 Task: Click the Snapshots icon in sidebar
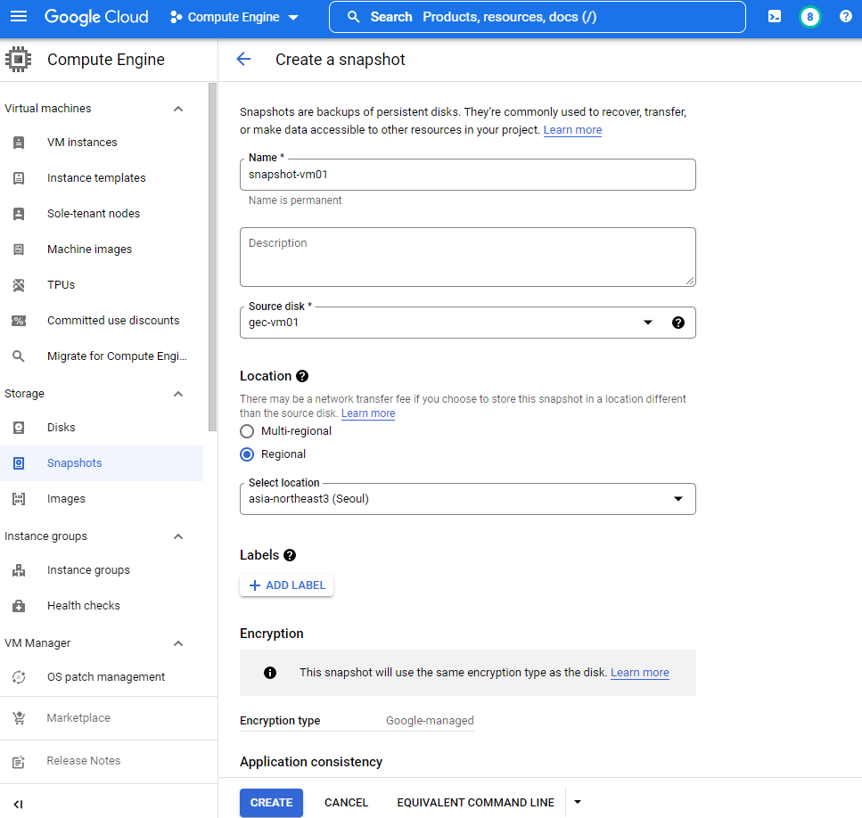tap(19, 463)
